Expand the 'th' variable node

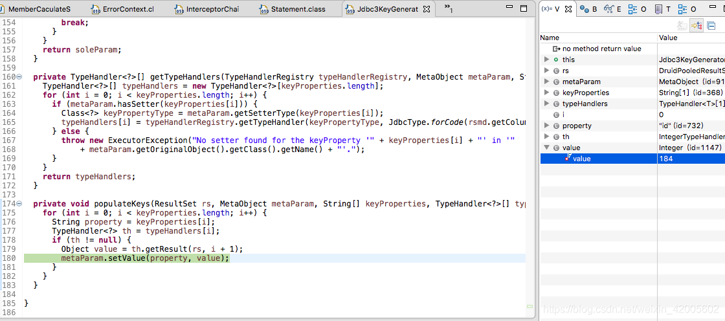pos(546,137)
